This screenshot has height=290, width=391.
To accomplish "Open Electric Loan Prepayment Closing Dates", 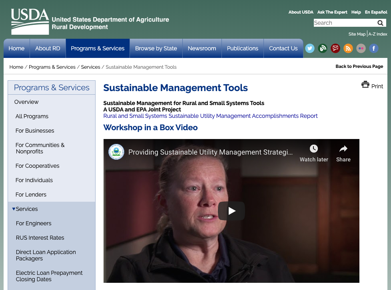I will (49, 276).
